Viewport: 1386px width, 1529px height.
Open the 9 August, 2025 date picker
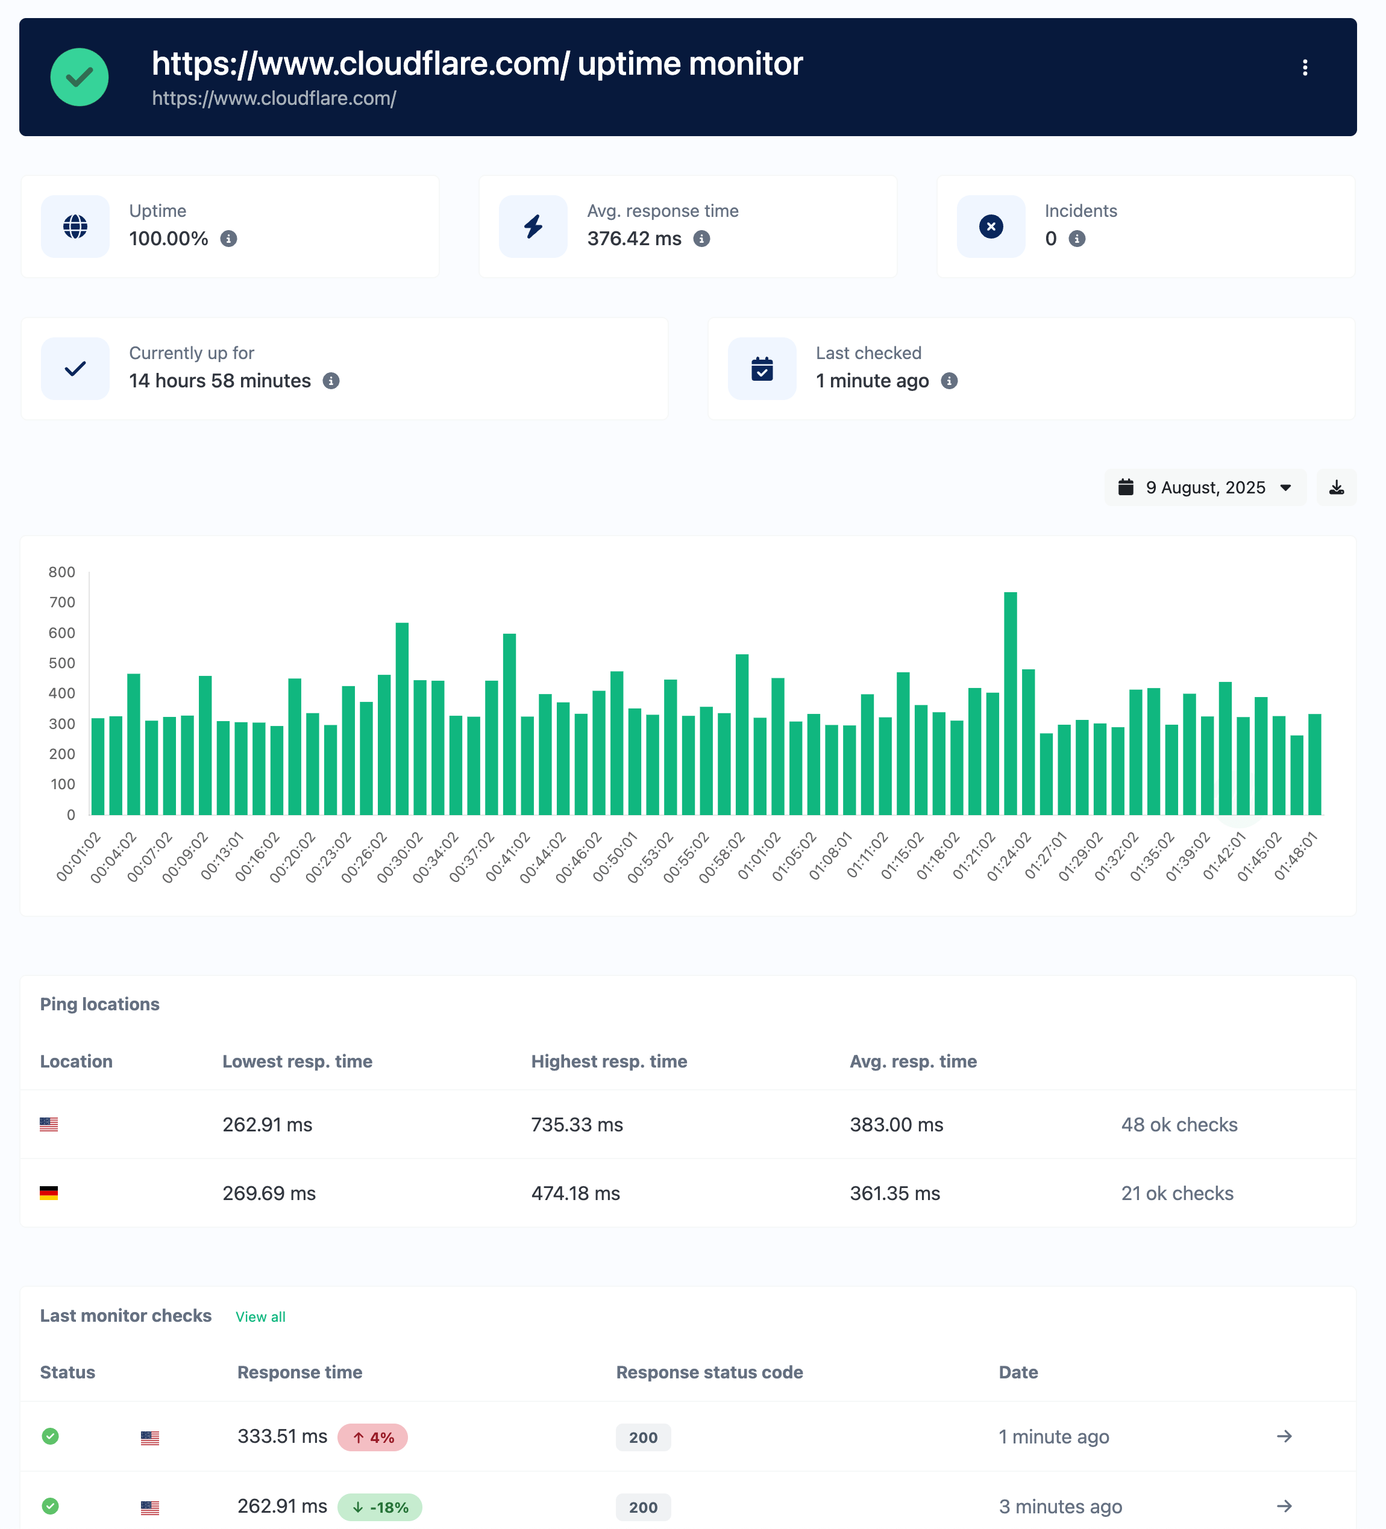click(x=1205, y=487)
